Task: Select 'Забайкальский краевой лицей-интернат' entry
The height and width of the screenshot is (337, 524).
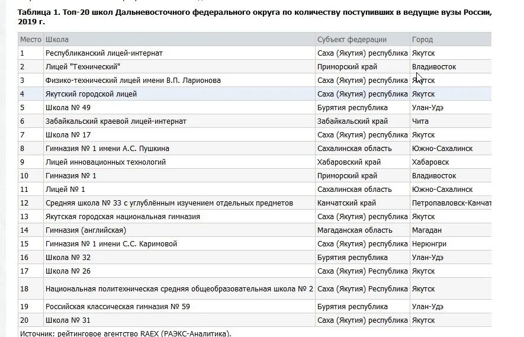Action: 115,121
